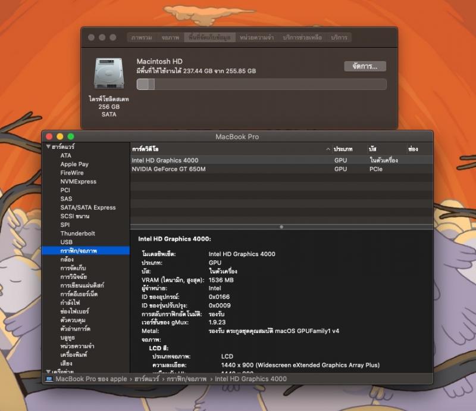Click the จัดการ... storage button
This screenshot has width=476, height=411.
pos(365,66)
